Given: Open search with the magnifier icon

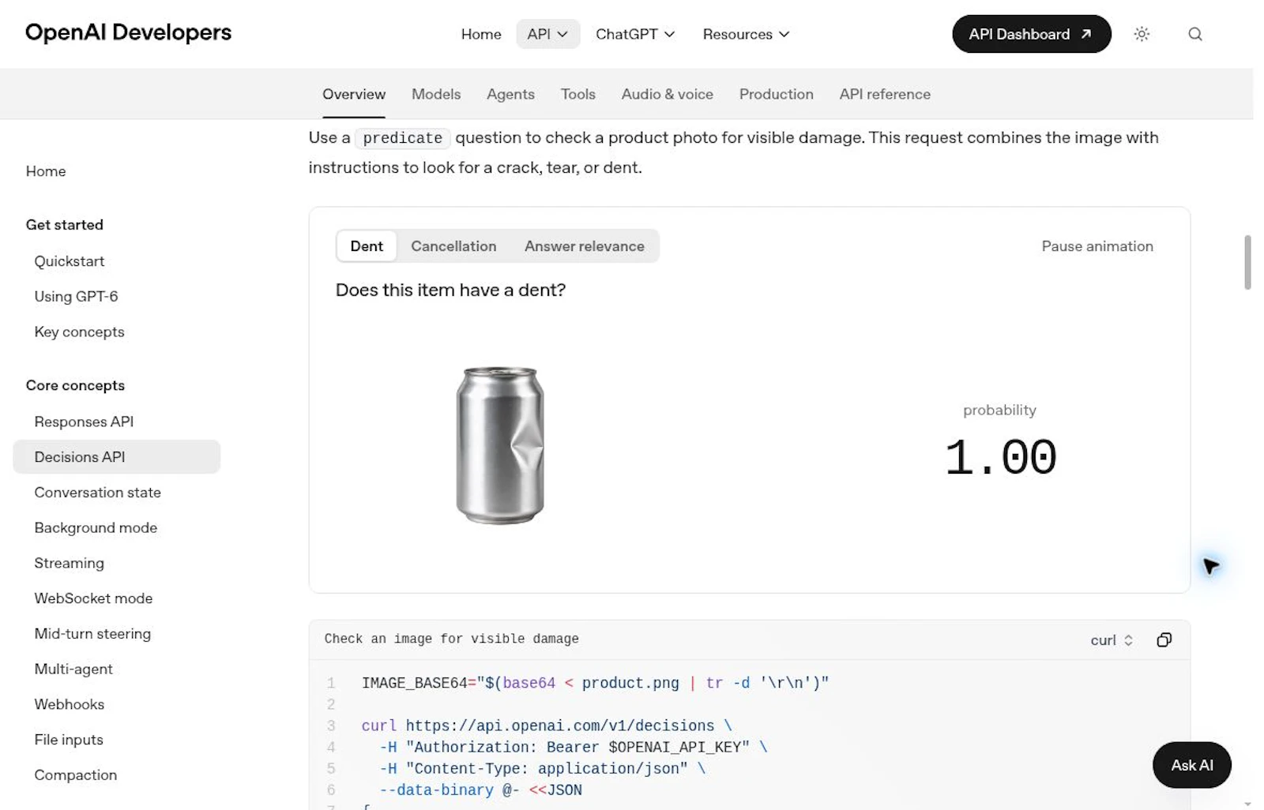Looking at the screenshot, I should pyautogui.click(x=1194, y=34).
